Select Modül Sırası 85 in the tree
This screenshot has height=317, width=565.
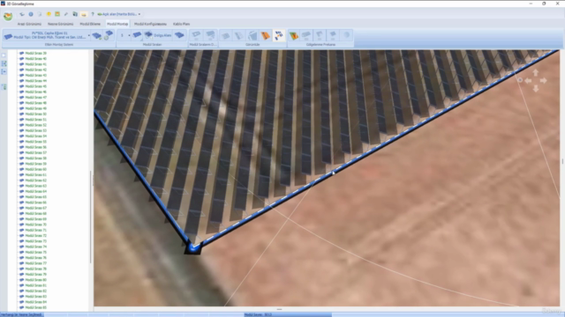click(35, 307)
